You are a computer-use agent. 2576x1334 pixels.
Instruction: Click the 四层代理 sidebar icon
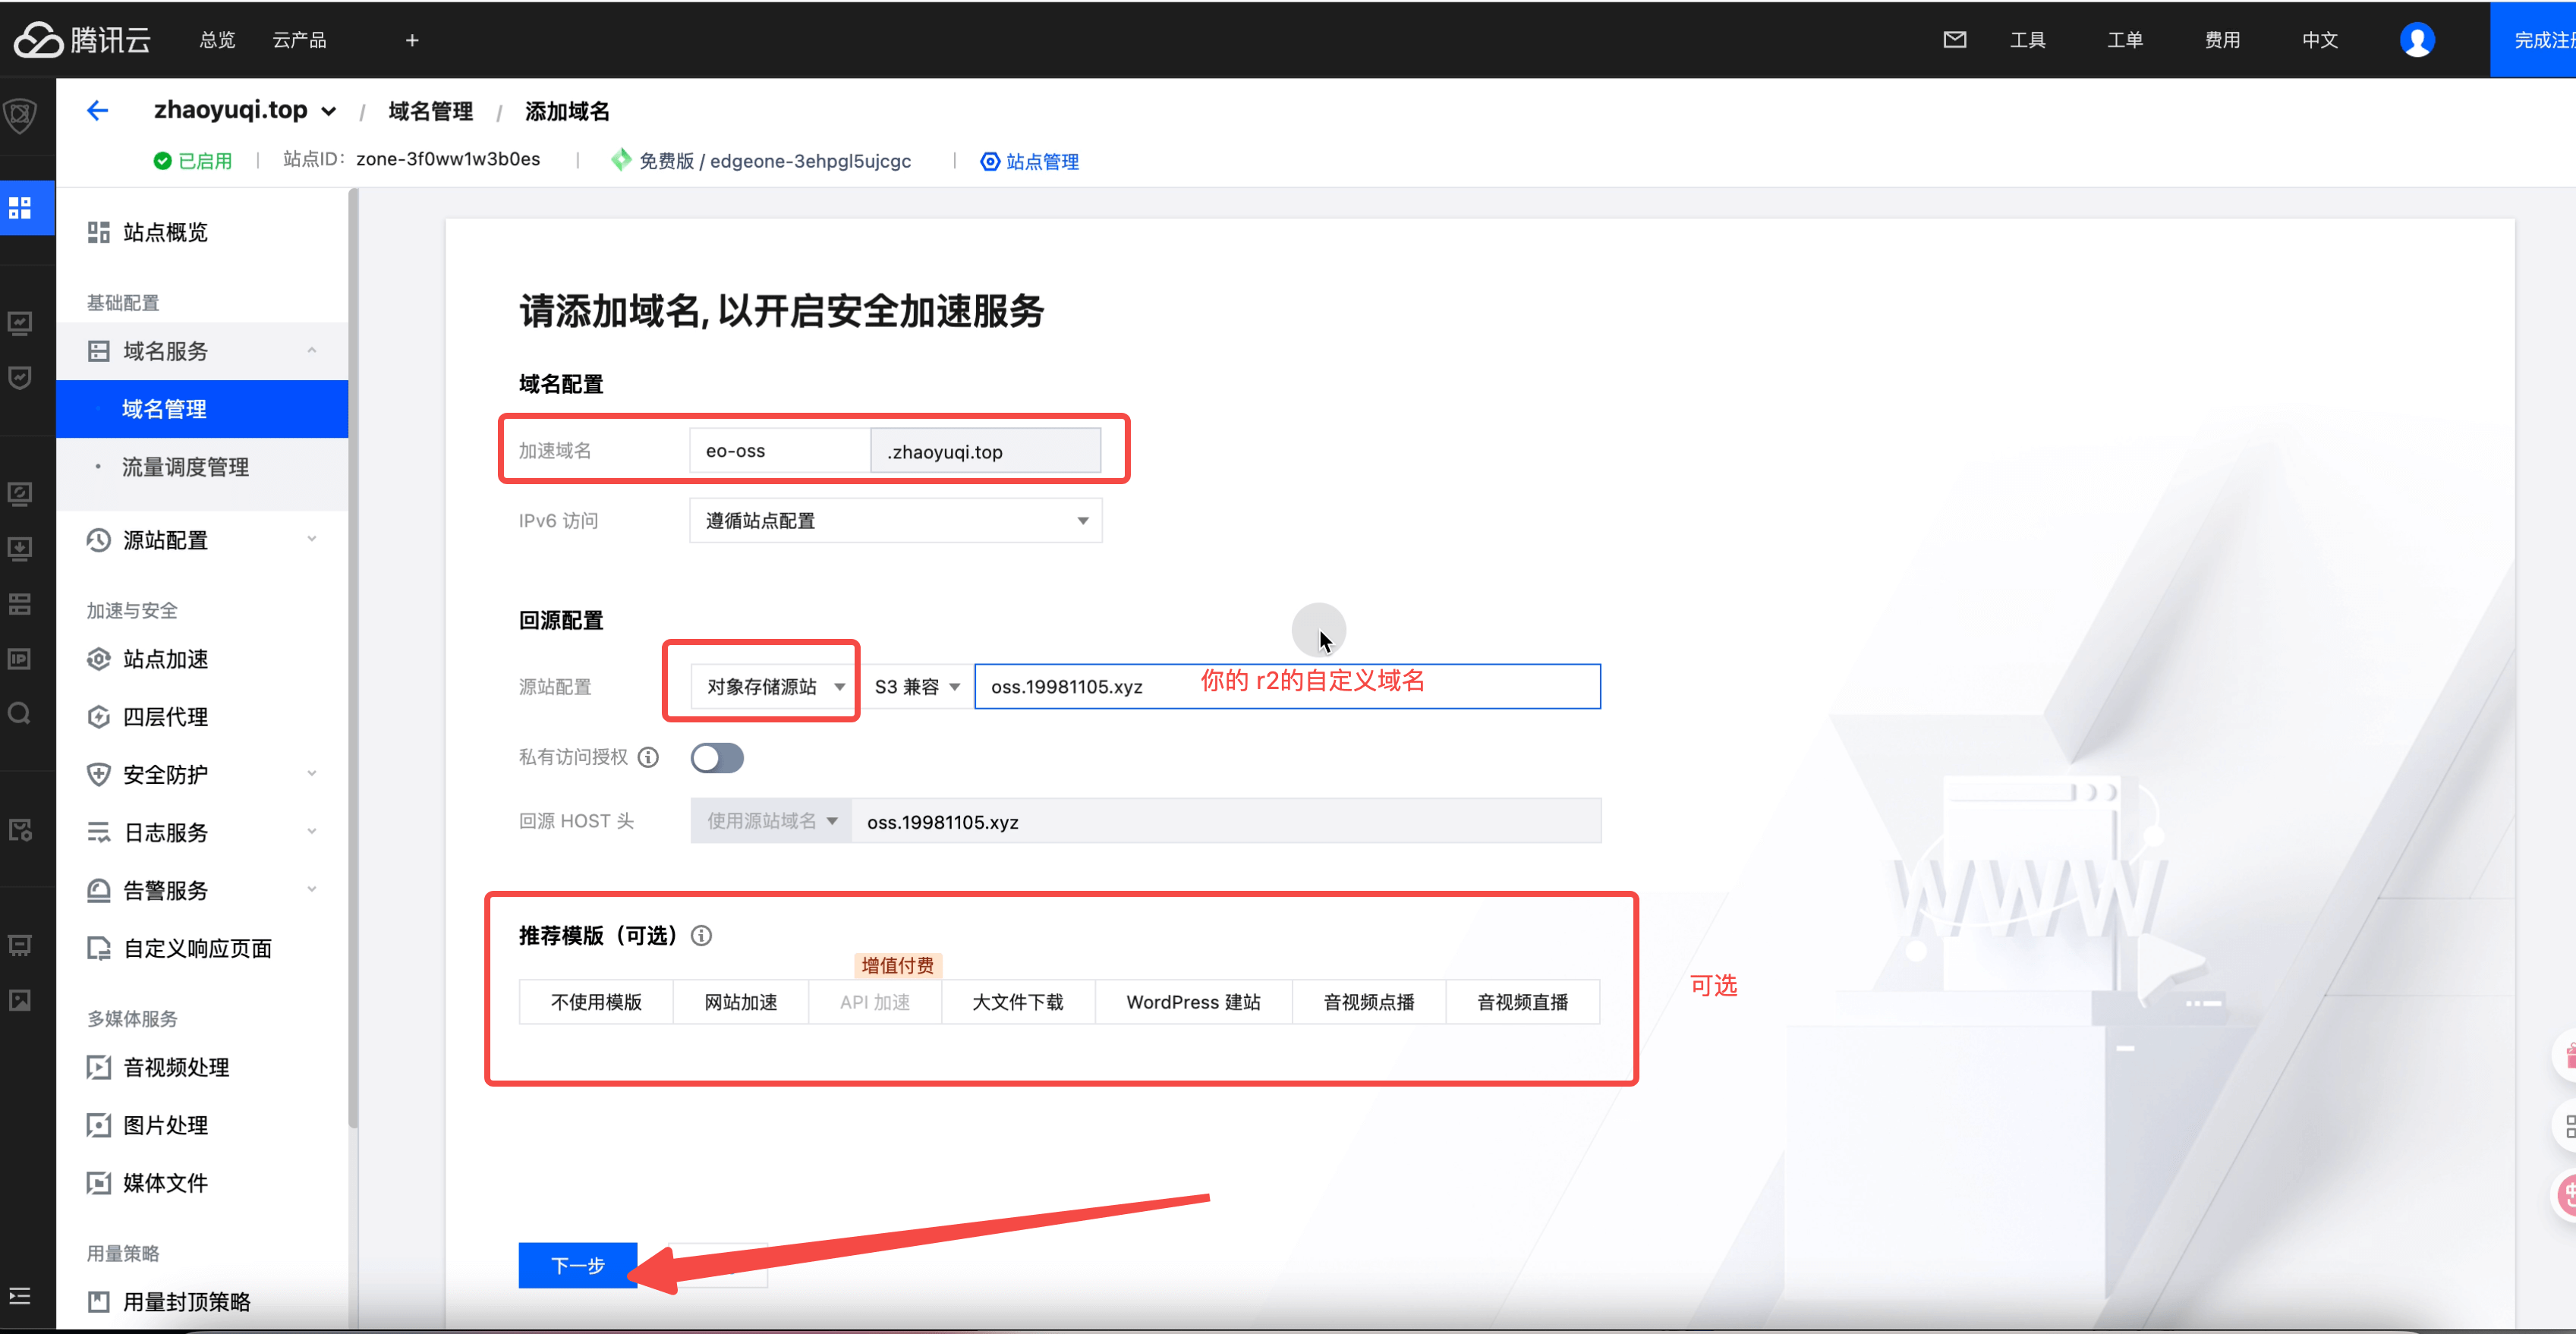click(98, 717)
